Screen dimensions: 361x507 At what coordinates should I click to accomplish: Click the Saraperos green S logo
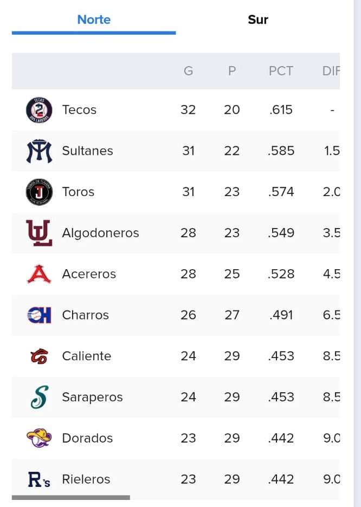[39, 397]
